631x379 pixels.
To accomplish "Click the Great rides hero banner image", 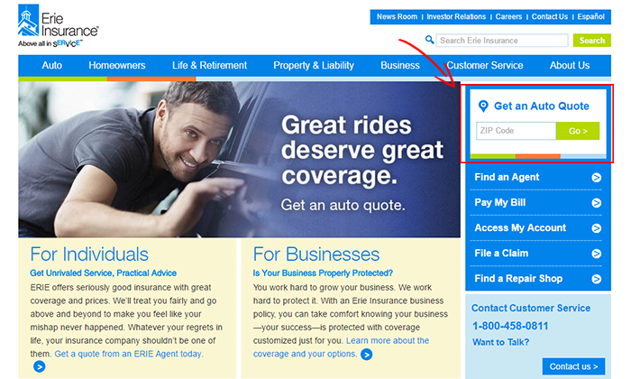I will (x=239, y=159).
